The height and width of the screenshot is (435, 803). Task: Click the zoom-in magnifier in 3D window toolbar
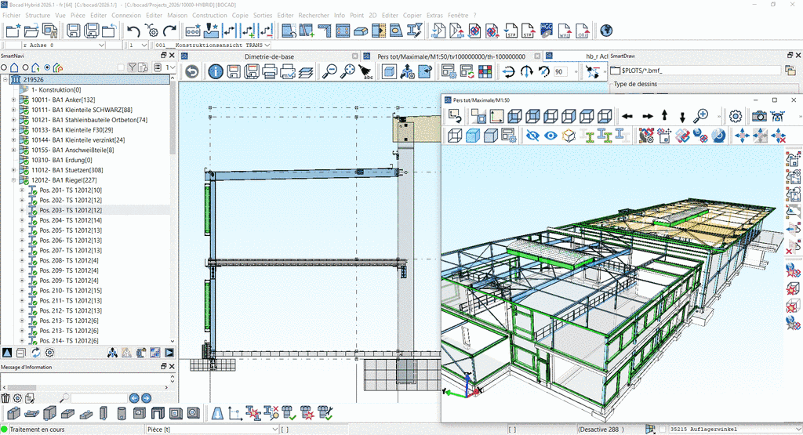[x=702, y=116]
